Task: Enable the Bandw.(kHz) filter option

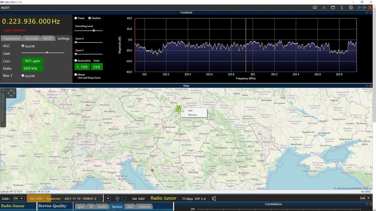Action: coord(76,61)
